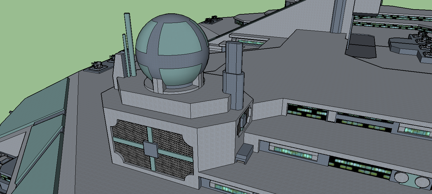Screen dimensions: 432x194
Task: Select the large teal sphere dome
Action: [172, 51]
